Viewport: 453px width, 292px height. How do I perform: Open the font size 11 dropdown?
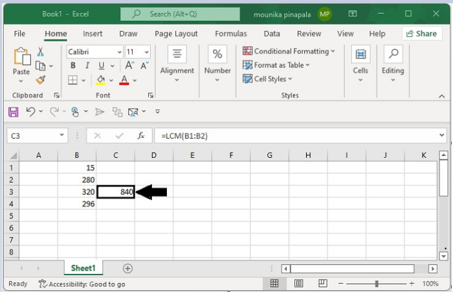pyautogui.click(x=146, y=52)
